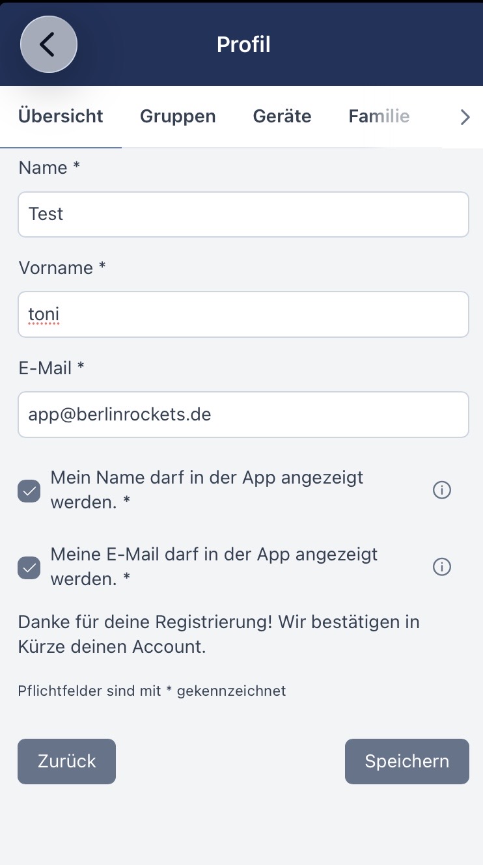The width and height of the screenshot is (483, 865).
Task: Click into the Vorname field with "toni"
Action: point(243,314)
